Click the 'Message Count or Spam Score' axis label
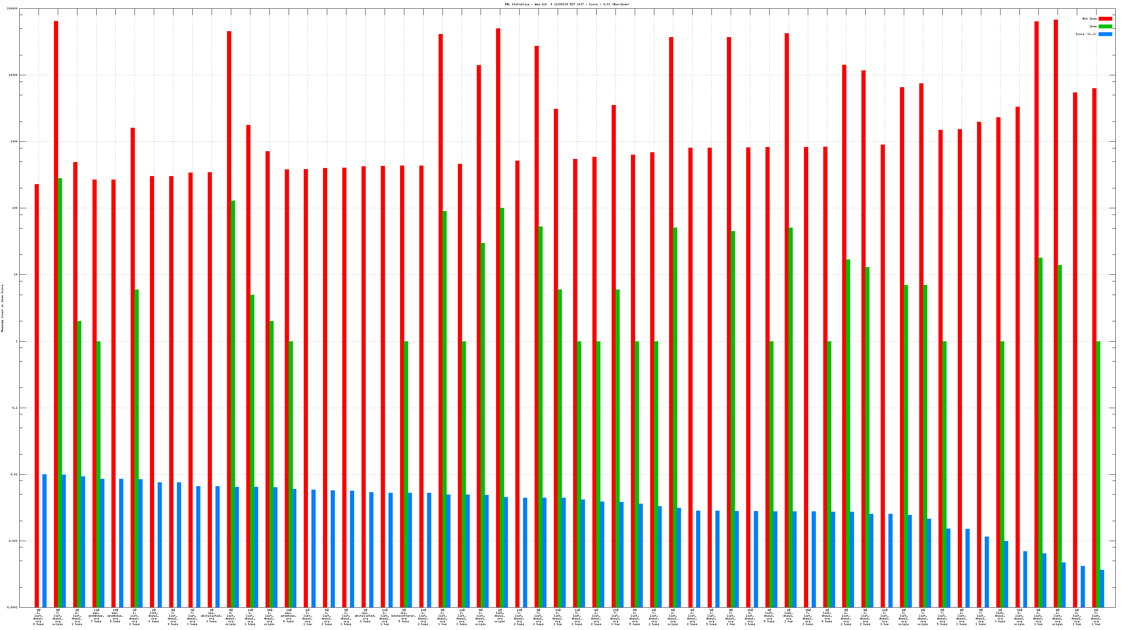Screen dimensions: 1121x630 click(x=2, y=308)
